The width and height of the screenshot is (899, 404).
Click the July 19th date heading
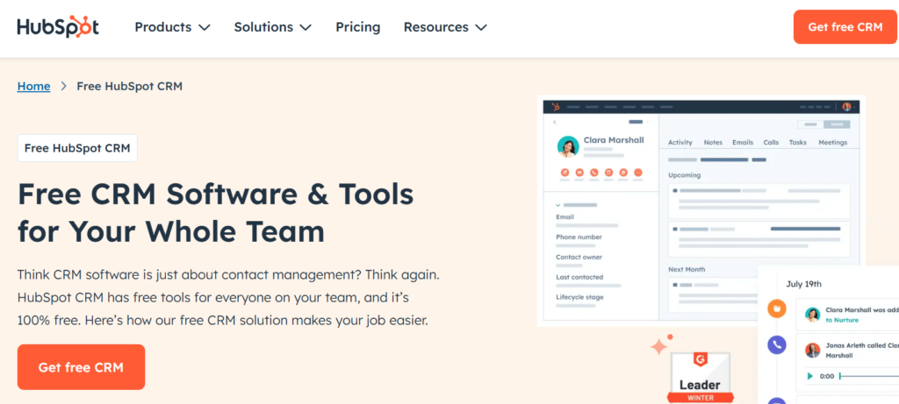click(x=802, y=284)
